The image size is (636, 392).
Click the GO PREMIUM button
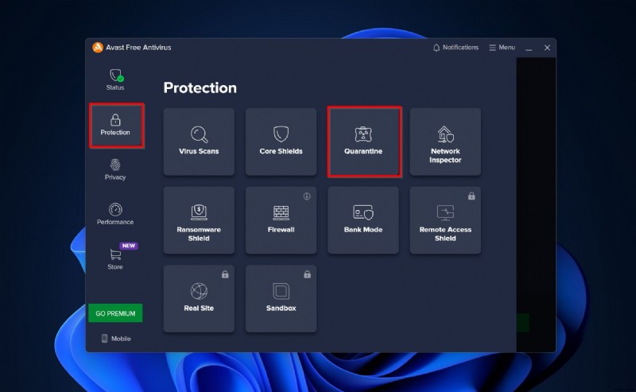click(115, 313)
